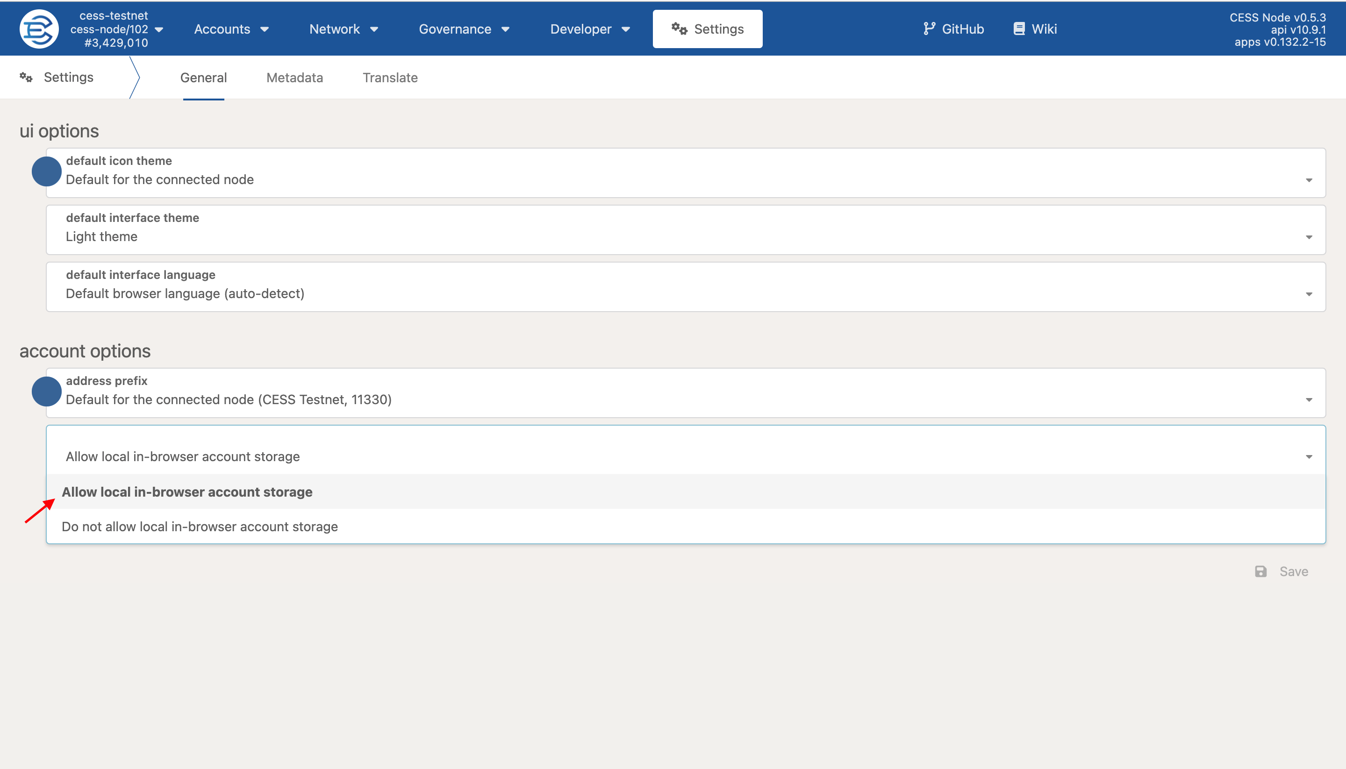Screen dimensions: 1346x769
Task: Click the Settings breadcrumb label
Action: click(69, 77)
